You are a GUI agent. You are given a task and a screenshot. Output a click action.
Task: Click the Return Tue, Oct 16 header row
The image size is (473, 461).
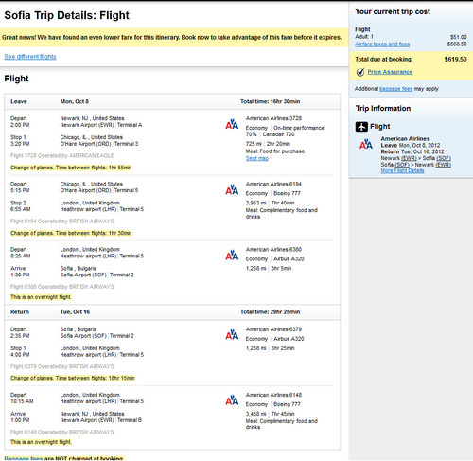tap(172, 312)
